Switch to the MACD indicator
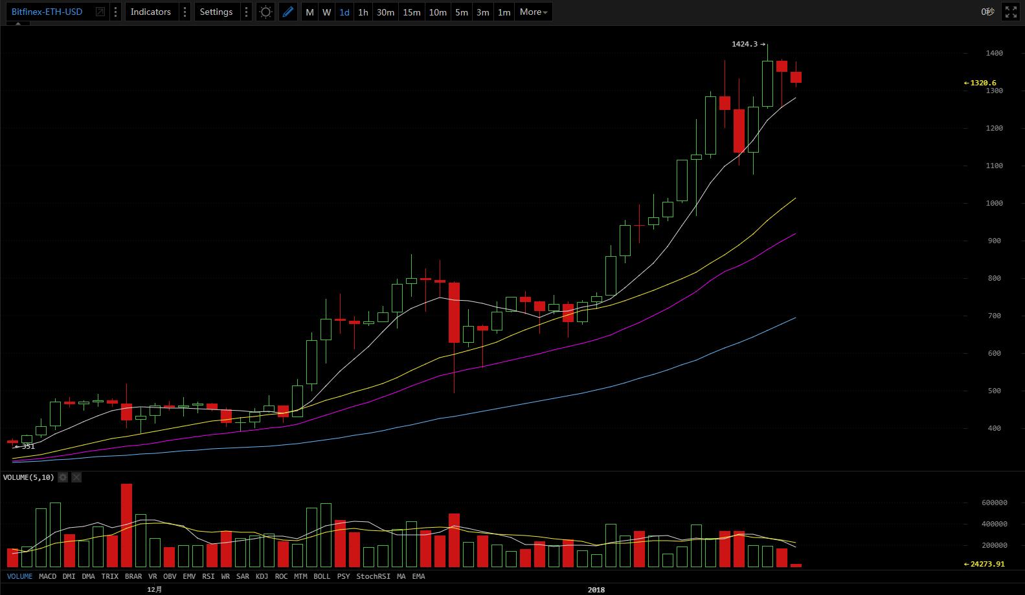1025x595 pixels. 47,576
